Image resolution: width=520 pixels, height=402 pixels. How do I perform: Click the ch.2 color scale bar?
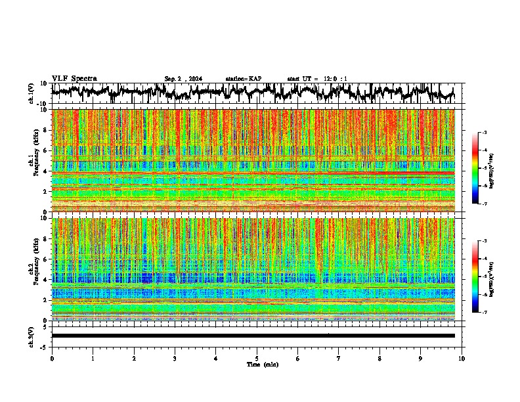pos(475,277)
